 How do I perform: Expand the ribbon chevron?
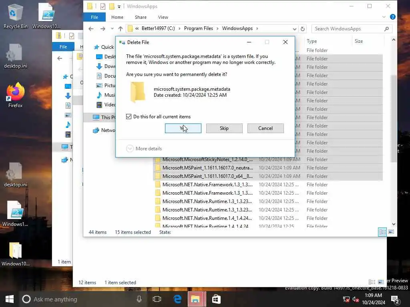(384, 17)
